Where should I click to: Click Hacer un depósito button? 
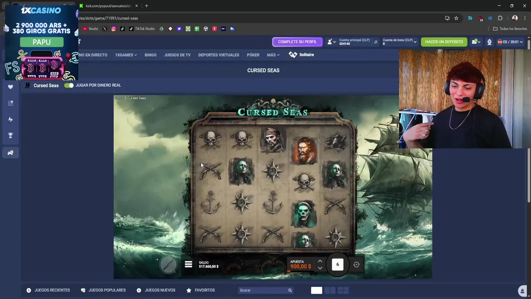coord(444,42)
